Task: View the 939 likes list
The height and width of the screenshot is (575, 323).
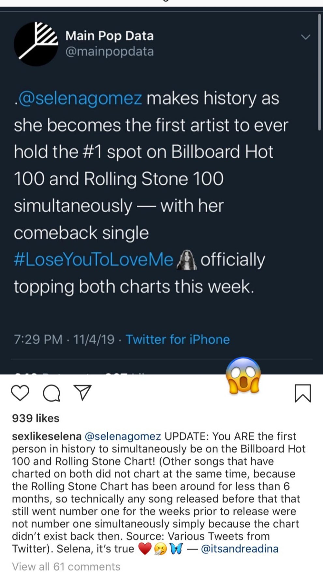Action: coord(36,418)
